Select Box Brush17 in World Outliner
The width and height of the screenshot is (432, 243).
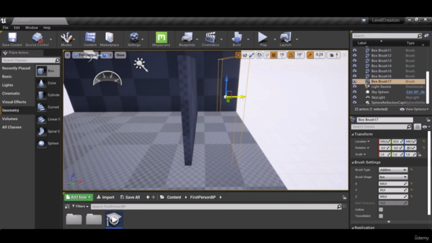pyautogui.click(x=389, y=82)
